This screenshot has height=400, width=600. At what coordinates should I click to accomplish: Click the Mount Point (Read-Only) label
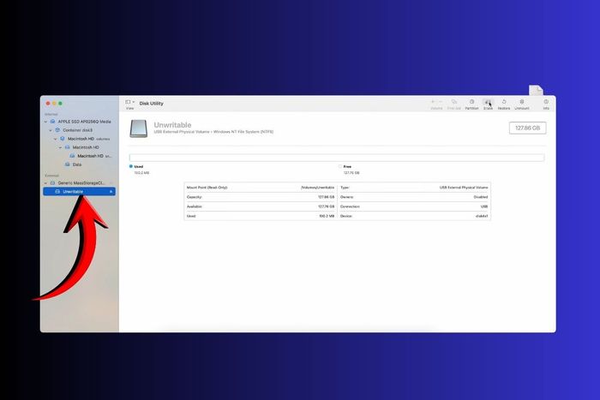(x=207, y=188)
